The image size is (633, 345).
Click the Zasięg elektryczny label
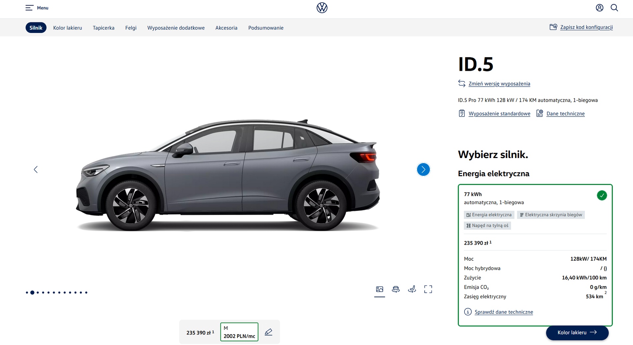pyautogui.click(x=485, y=297)
